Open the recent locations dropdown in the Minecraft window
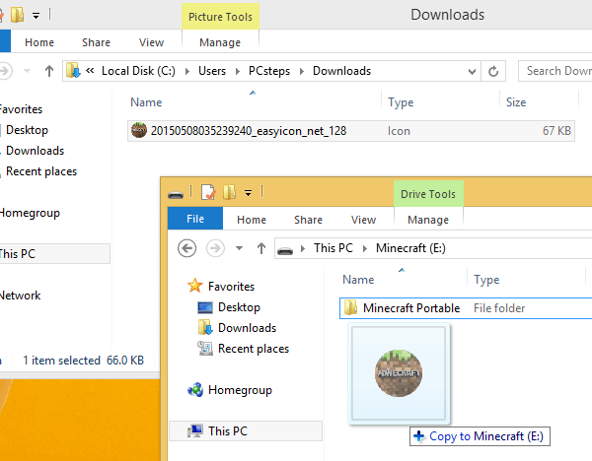The width and height of the screenshot is (592, 461). tap(239, 248)
